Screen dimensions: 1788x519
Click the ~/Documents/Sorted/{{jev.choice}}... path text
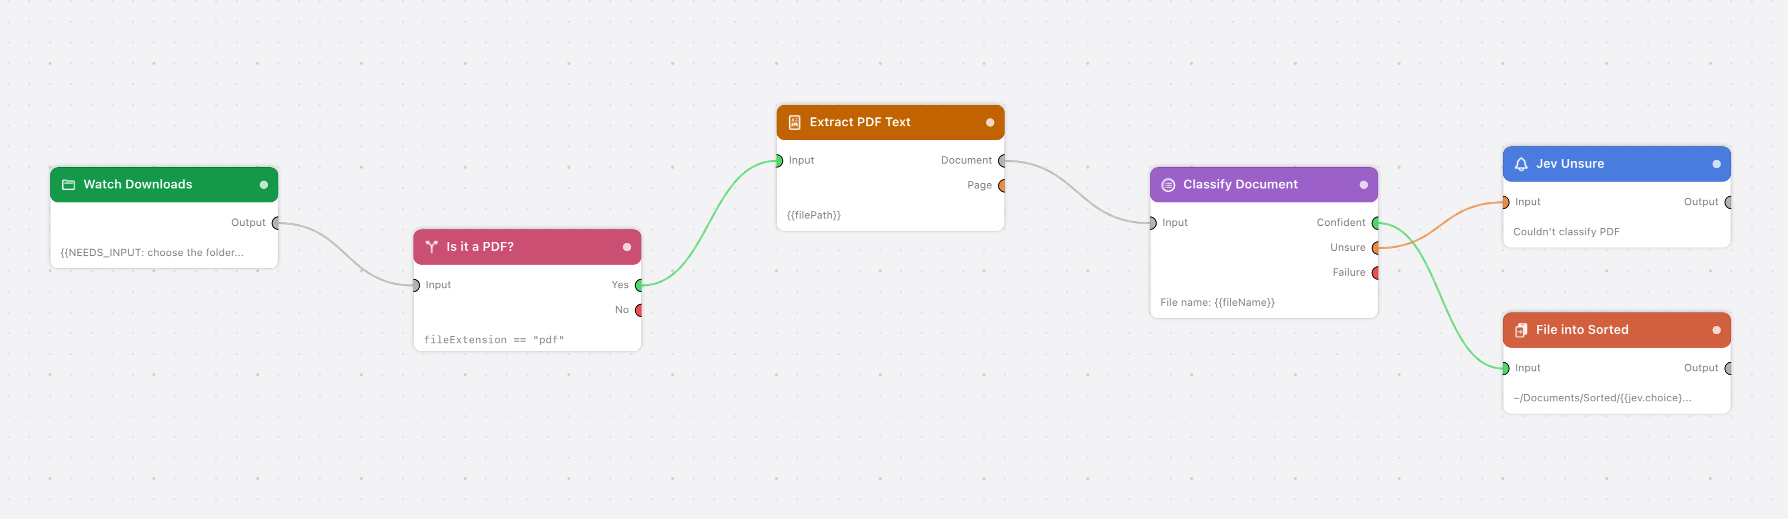point(1602,398)
